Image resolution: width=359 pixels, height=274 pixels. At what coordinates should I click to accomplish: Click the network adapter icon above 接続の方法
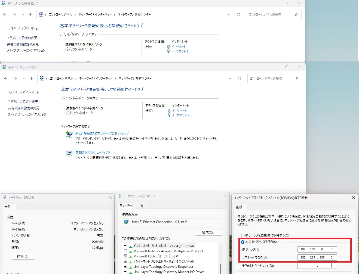click(126, 222)
